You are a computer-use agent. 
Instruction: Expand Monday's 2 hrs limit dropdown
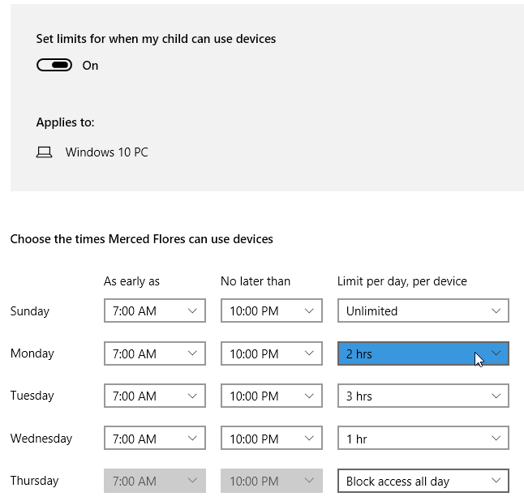coord(423,353)
